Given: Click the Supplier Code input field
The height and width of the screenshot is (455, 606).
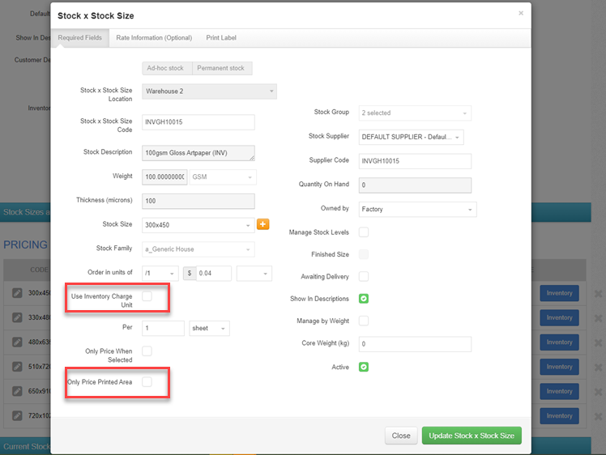Looking at the screenshot, I should [414, 161].
